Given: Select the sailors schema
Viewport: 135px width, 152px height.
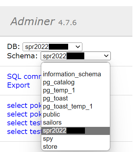Looking at the screenshot, I should (x=76, y=123).
